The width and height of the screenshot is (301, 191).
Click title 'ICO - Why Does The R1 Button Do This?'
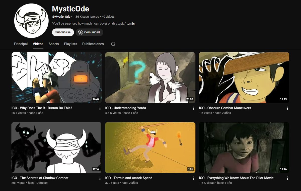point(42,108)
